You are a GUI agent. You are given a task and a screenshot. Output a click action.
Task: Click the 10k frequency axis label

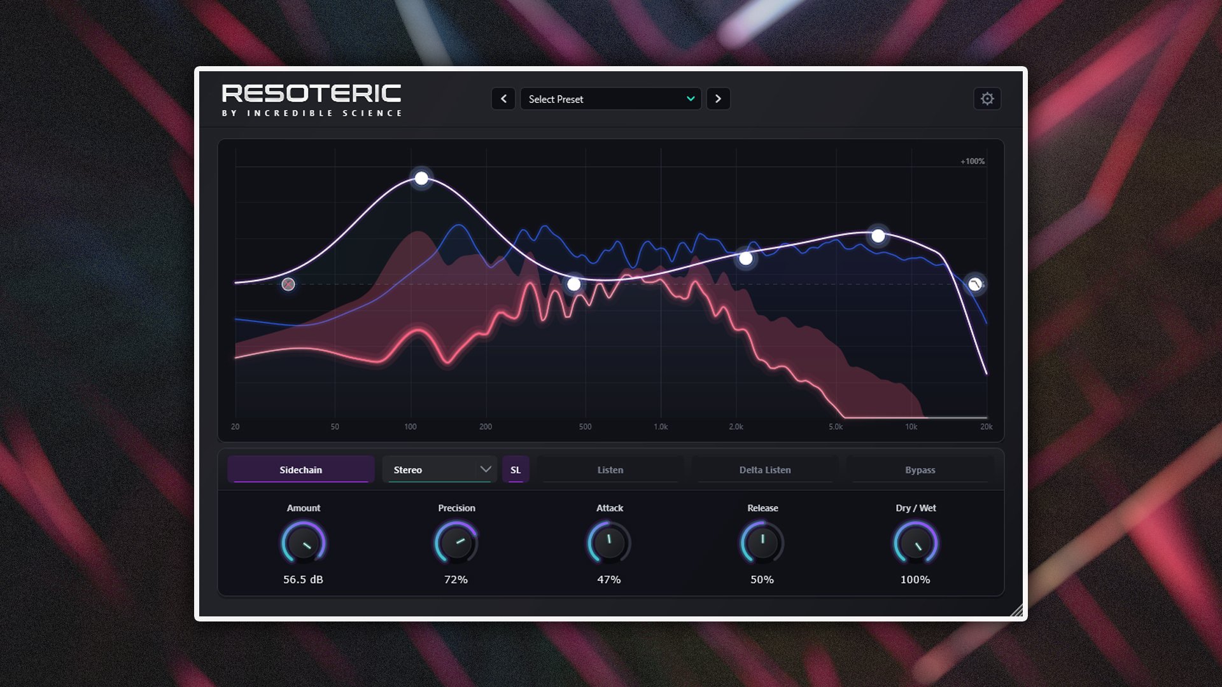911,427
